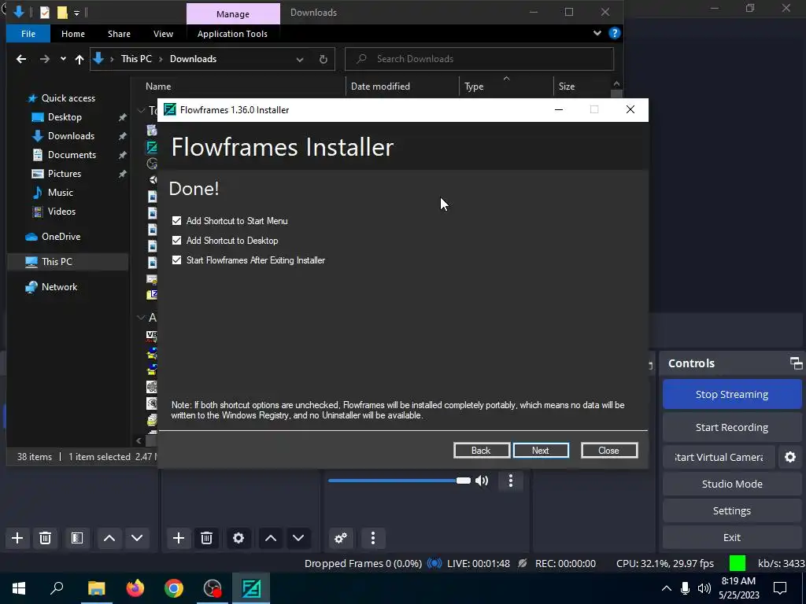This screenshot has width=806, height=604.
Task: Adjust the OBS audio volume slider
Action: point(399,481)
